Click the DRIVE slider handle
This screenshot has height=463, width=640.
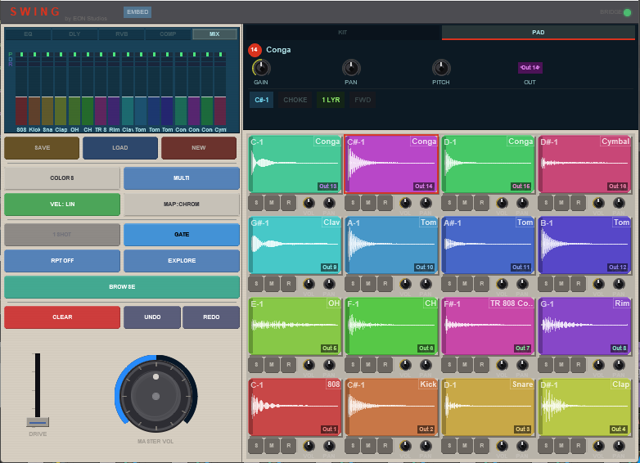37,422
